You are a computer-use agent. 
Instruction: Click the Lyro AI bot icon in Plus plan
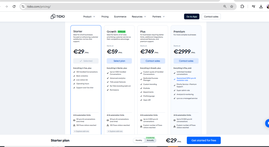141,120
